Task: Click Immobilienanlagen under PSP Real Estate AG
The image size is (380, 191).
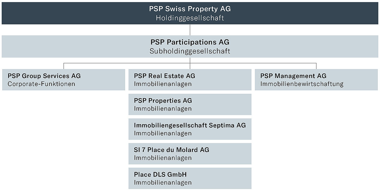Action: click(x=163, y=84)
